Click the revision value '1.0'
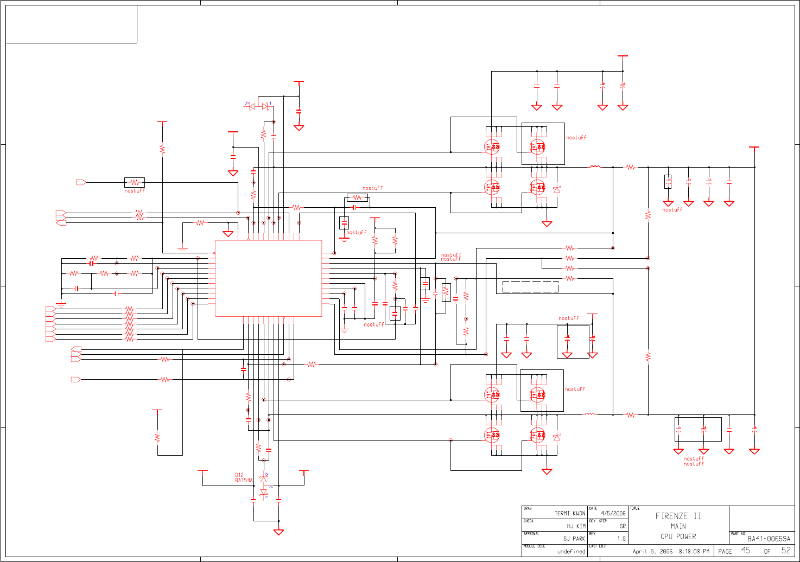Image resolution: width=800 pixels, height=562 pixels. [x=621, y=539]
